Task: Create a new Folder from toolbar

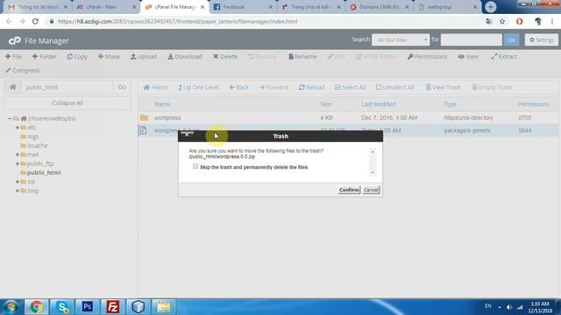Action: (44, 56)
